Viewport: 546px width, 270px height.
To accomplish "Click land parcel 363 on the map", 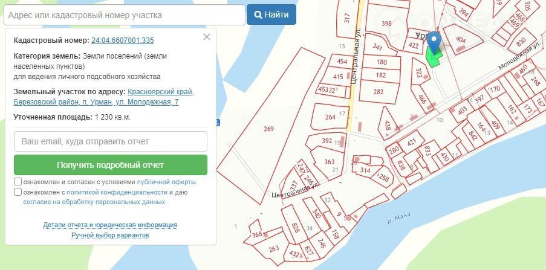I will coord(330,162).
